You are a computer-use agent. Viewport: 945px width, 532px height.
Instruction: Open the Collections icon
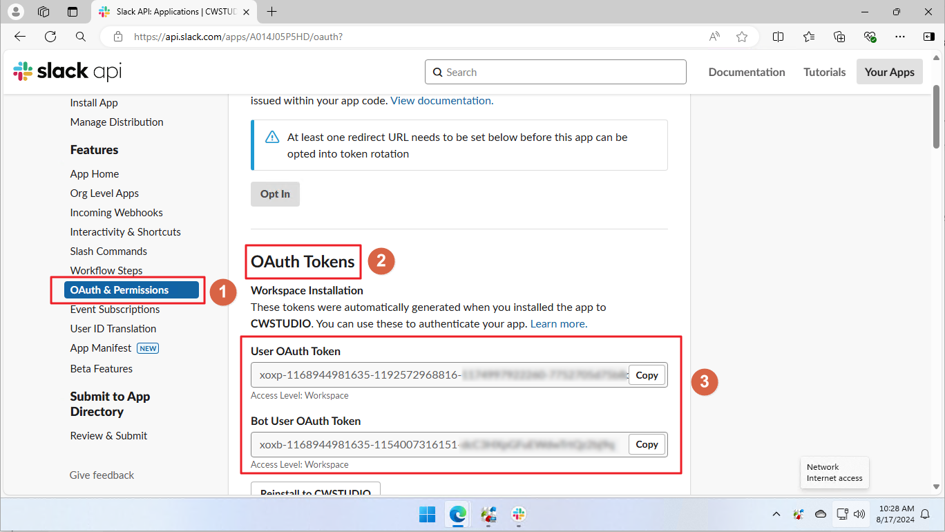(x=839, y=37)
